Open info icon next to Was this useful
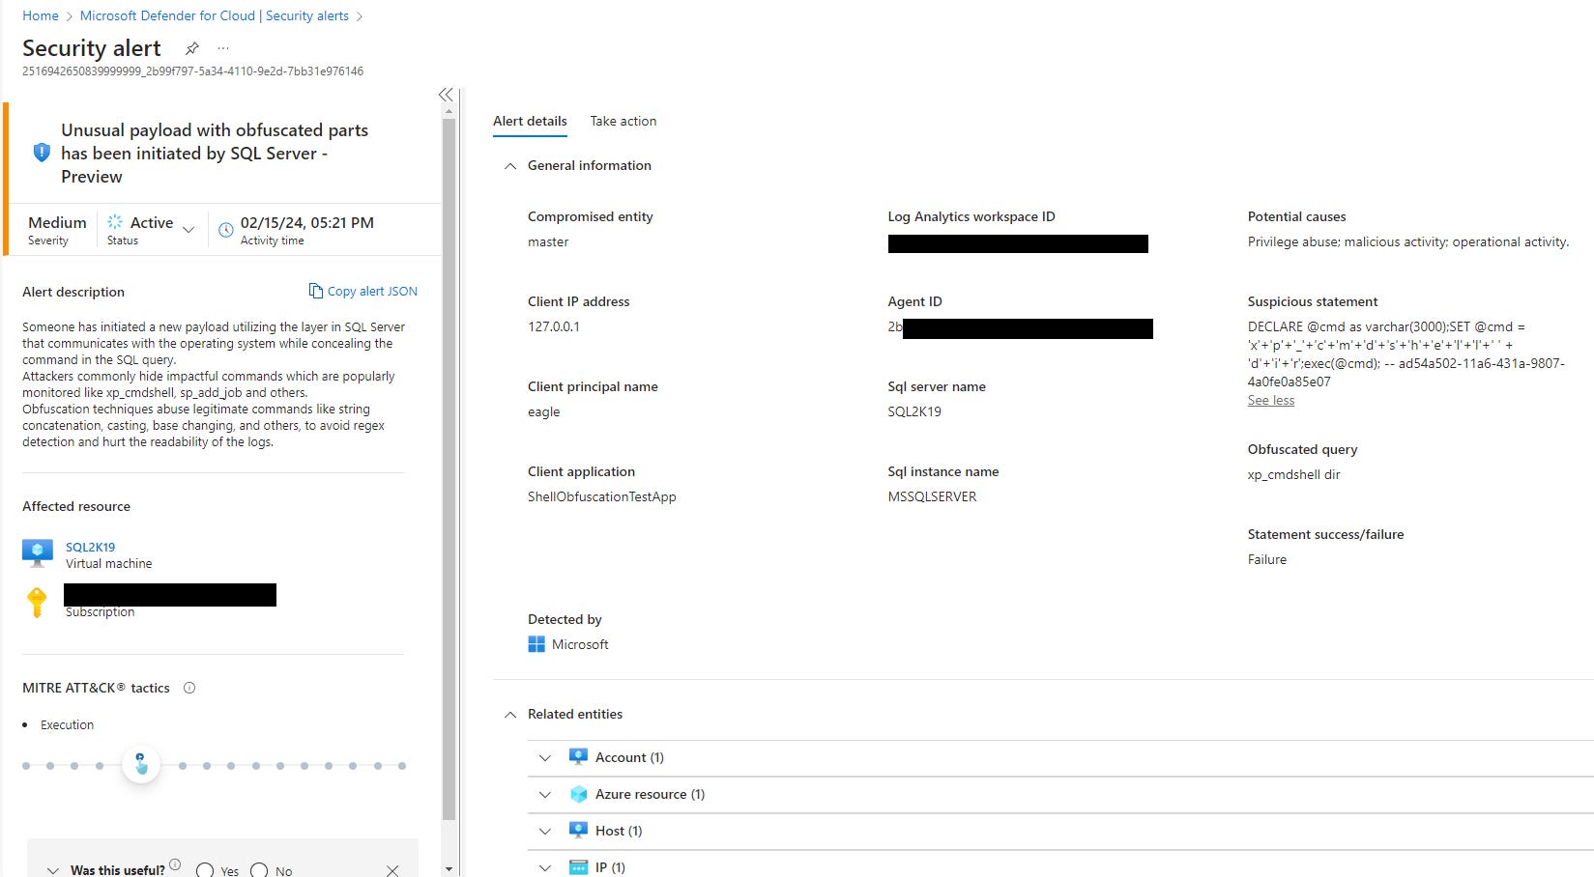This screenshot has height=877, width=1594. (x=175, y=864)
